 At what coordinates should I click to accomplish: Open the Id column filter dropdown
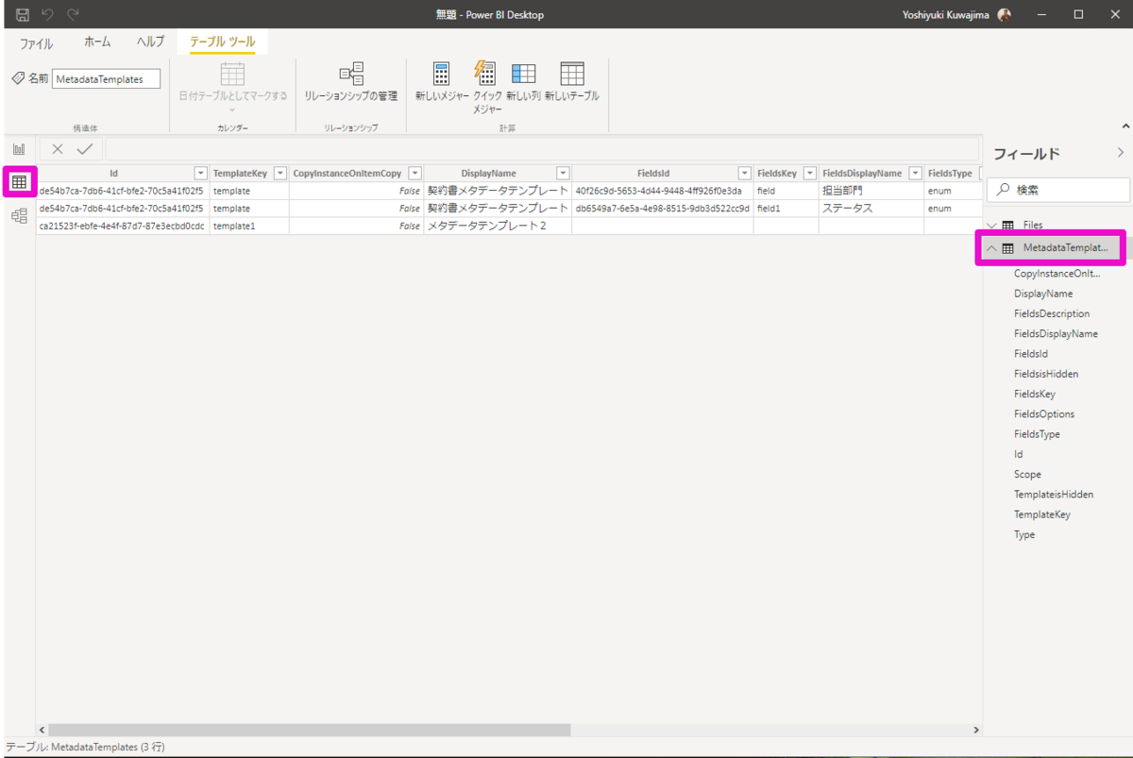200,174
